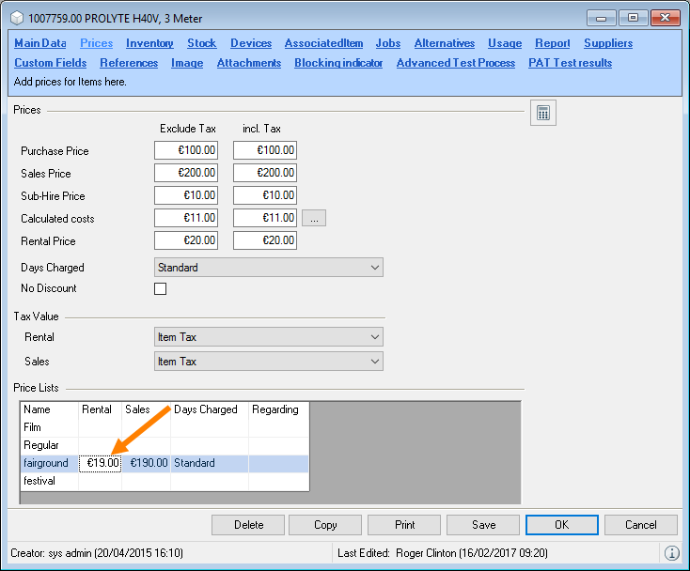This screenshot has width=690, height=571.
Task: Open the PAT Test results tab
Action: [x=570, y=63]
